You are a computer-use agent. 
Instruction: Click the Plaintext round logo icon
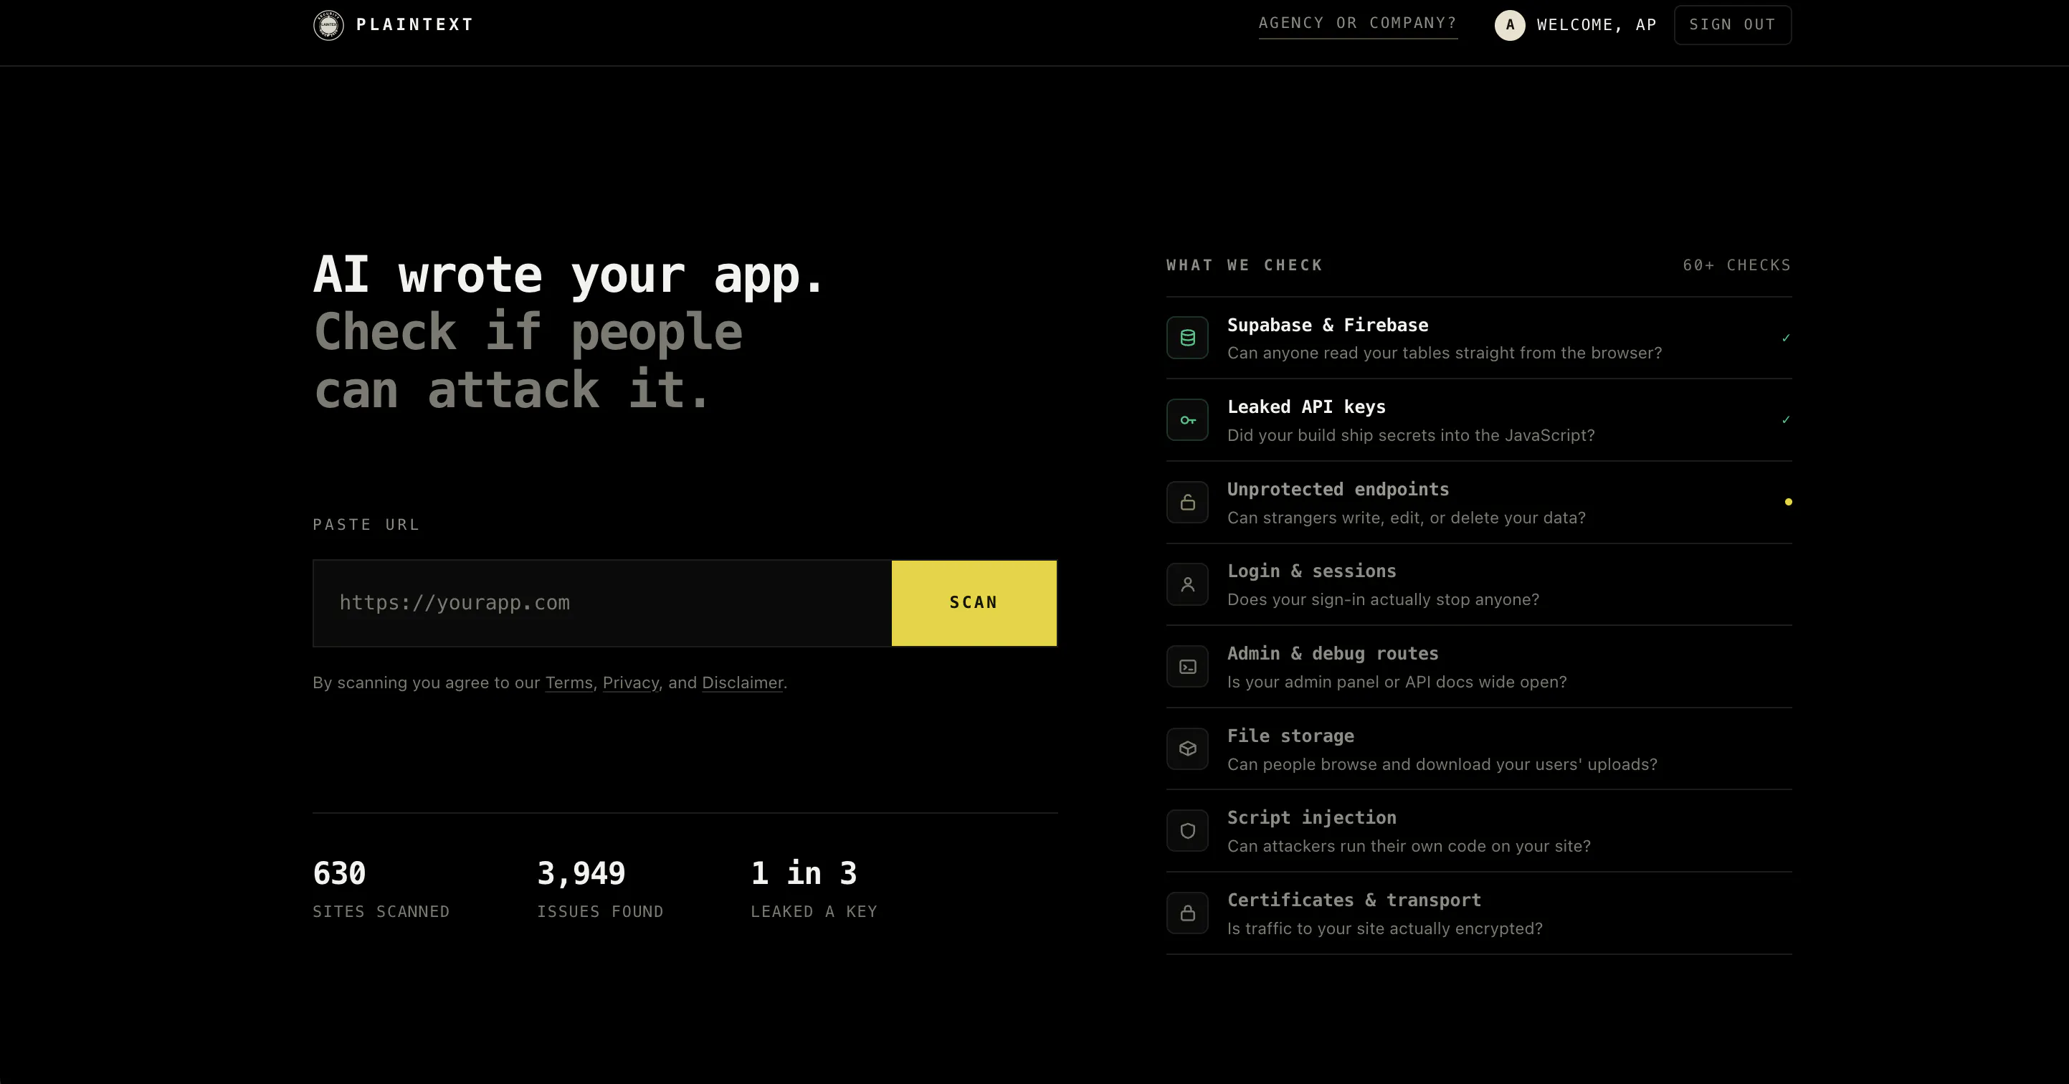point(328,25)
